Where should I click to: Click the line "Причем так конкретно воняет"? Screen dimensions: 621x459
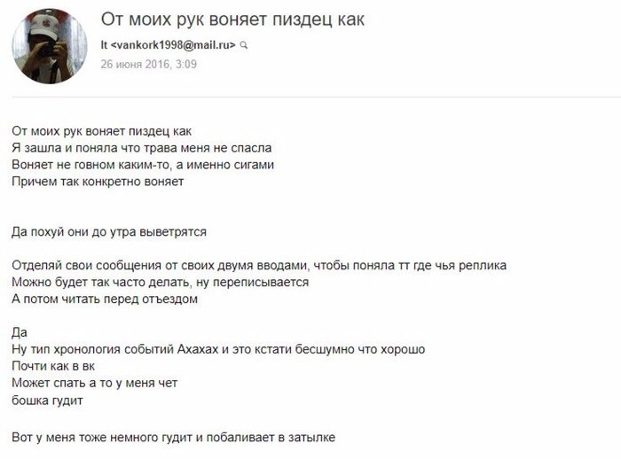coord(98,182)
